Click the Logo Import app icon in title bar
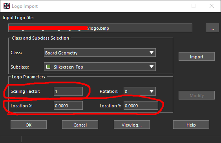 7,6
